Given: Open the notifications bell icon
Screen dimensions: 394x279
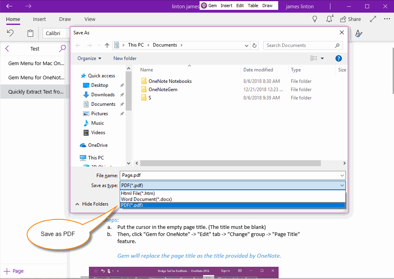Looking at the screenshot, I should [330, 19].
